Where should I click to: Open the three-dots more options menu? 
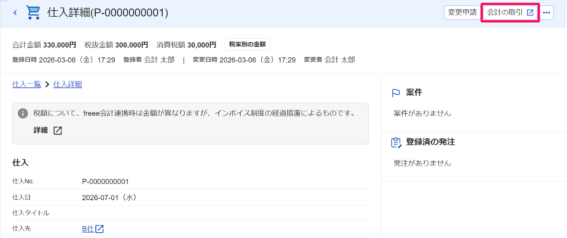546,13
